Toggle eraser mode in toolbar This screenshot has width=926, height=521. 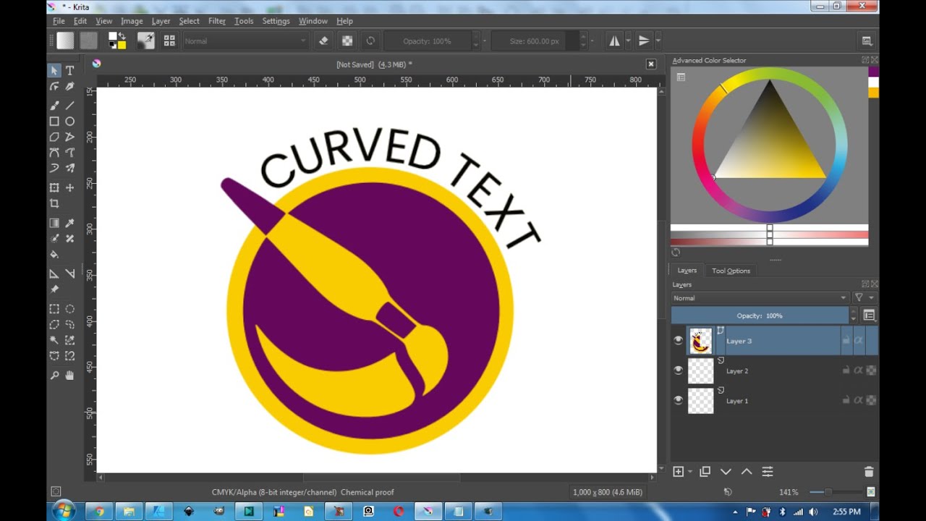click(324, 41)
